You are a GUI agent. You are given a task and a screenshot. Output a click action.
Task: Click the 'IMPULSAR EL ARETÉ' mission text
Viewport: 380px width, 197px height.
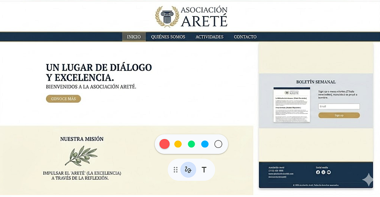[x=82, y=176]
